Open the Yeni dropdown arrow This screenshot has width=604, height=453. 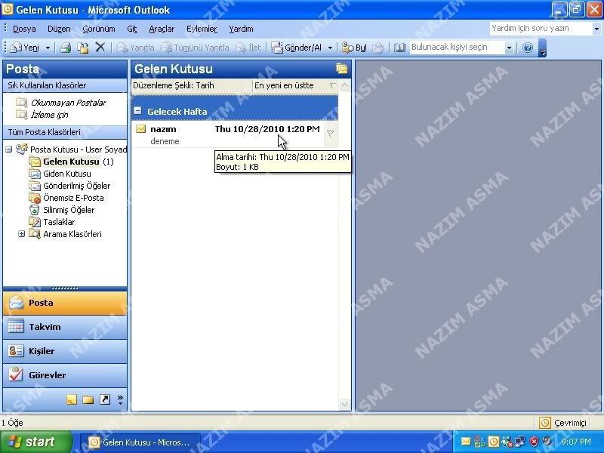pyautogui.click(x=48, y=48)
